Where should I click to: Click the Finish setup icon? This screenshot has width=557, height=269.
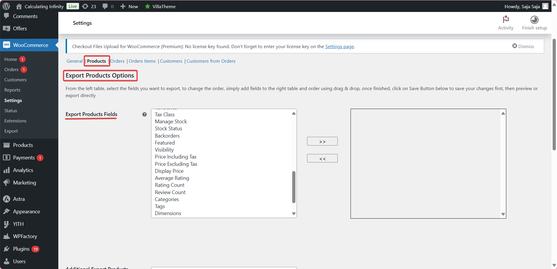tap(534, 20)
